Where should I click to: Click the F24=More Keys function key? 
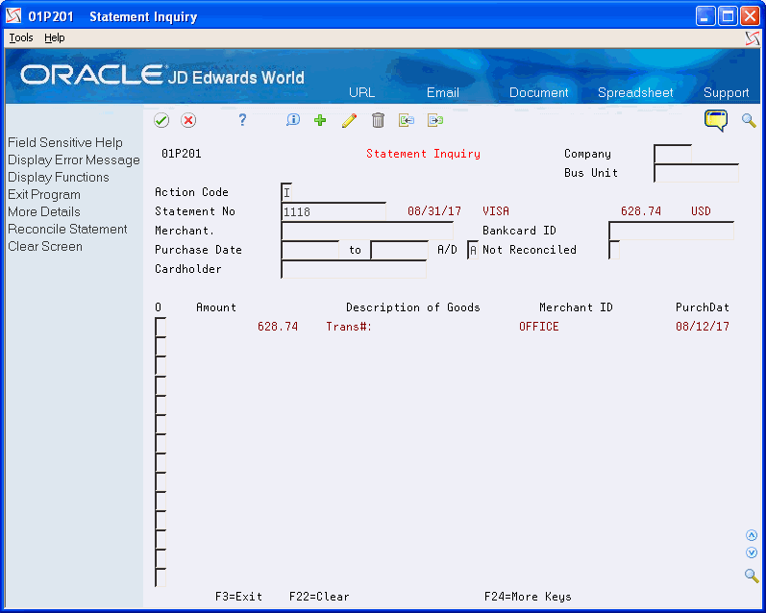pyautogui.click(x=528, y=597)
